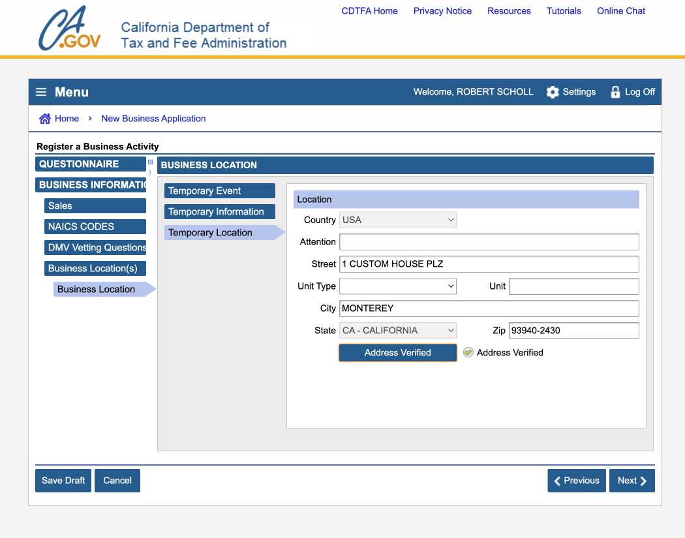The height and width of the screenshot is (538, 685).
Task: Go to NAICS CODES section
Action: [x=95, y=227]
